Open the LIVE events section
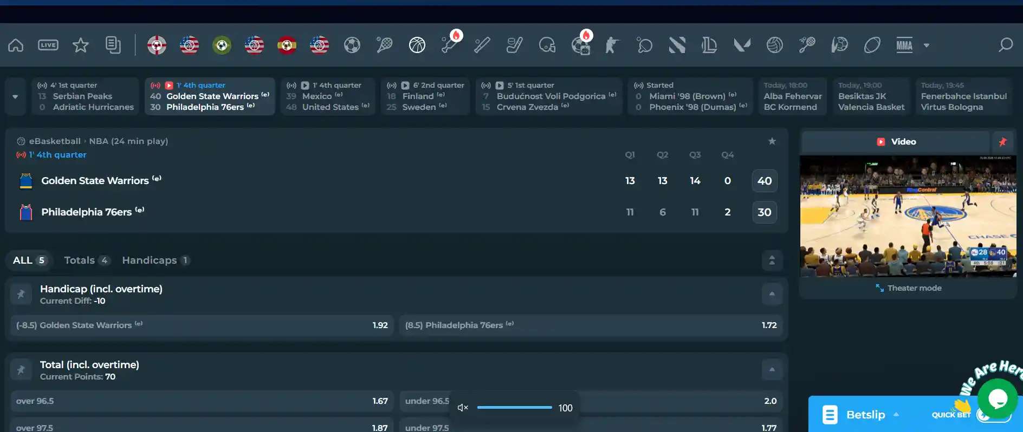The image size is (1023, 432). pos(48,45)
